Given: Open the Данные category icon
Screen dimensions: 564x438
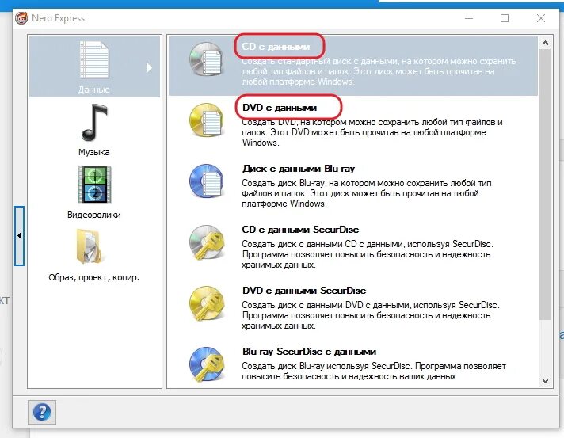Looking at the screenshot, I should 94,59.
